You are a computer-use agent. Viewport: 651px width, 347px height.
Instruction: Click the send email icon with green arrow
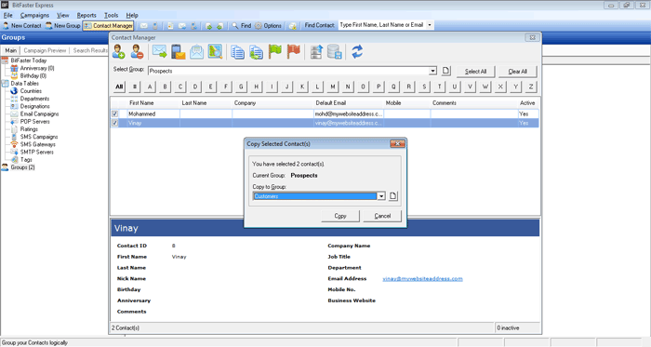(x=159, y=52)
